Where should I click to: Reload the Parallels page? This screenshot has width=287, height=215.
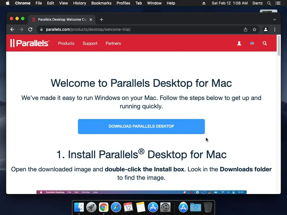tap(30, 29)
